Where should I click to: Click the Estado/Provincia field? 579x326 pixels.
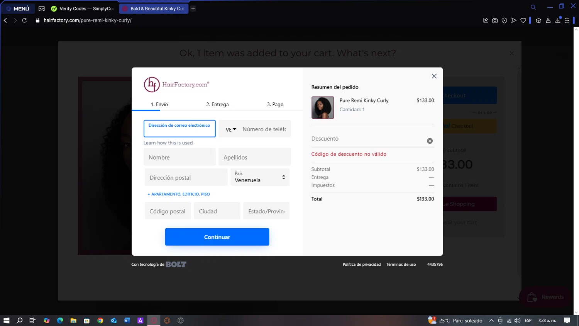266,211
